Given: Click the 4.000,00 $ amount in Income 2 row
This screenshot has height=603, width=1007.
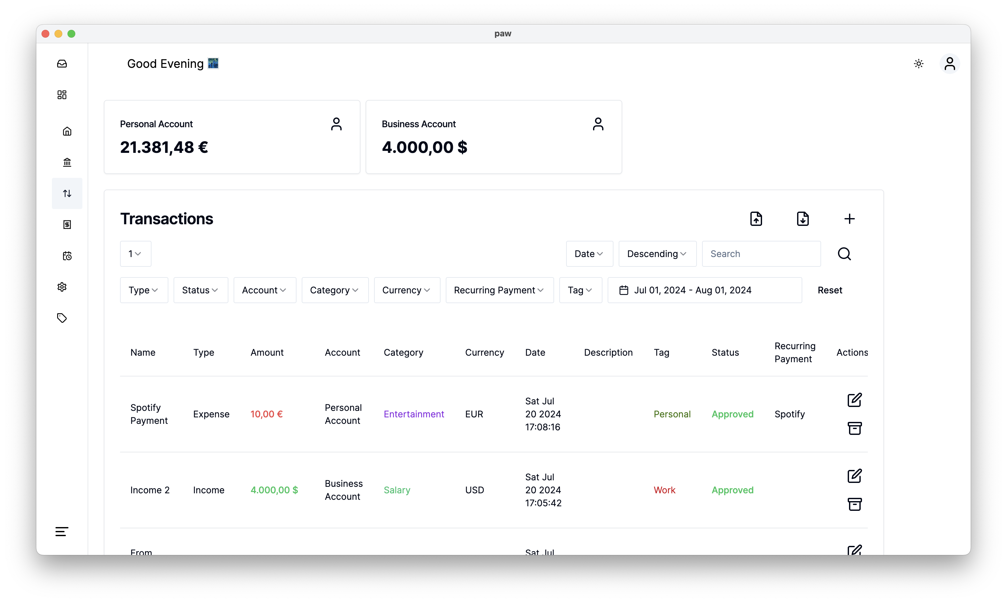Looking at the screenshot, I should (x=274, y=490).
